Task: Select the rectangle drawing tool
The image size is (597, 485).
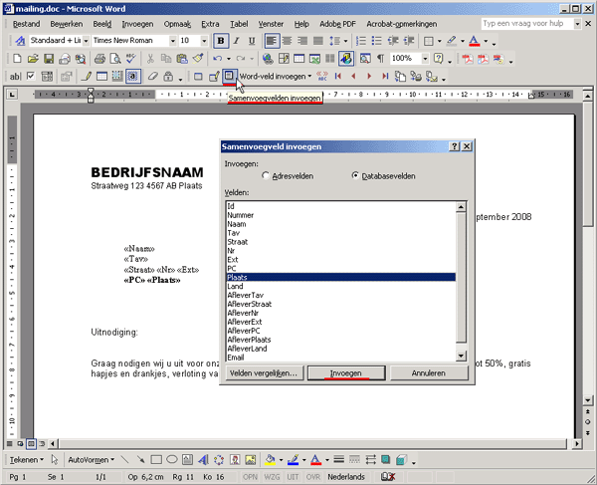Action: (x=157, y=459)
